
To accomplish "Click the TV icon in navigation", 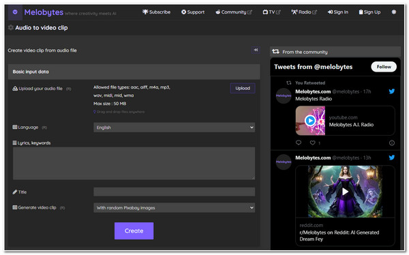I will click(x=265, y=12).
